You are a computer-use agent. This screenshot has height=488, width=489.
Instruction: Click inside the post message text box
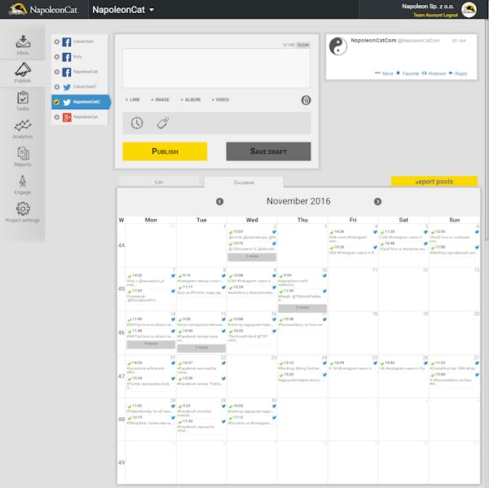coord(217,68)
